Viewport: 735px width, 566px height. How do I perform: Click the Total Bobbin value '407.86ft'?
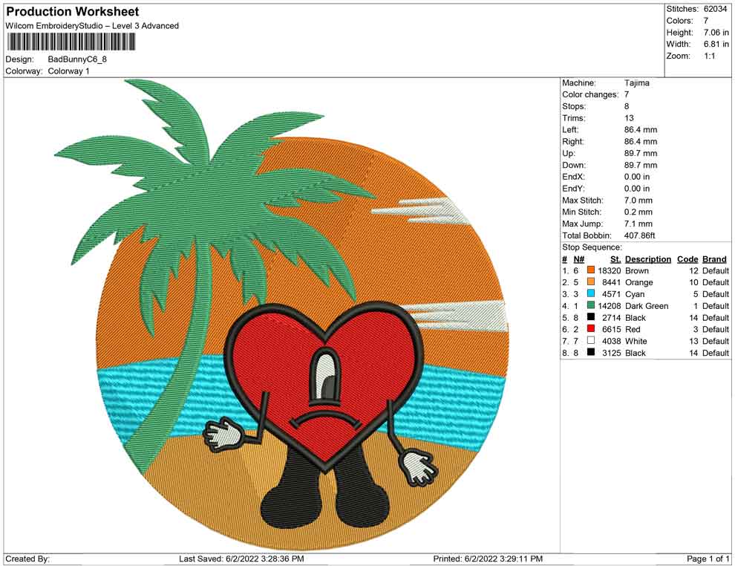click(x=639, y=235)
